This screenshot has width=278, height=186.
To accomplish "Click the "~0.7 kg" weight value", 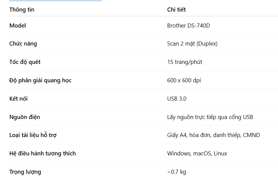I will point(176,172).
